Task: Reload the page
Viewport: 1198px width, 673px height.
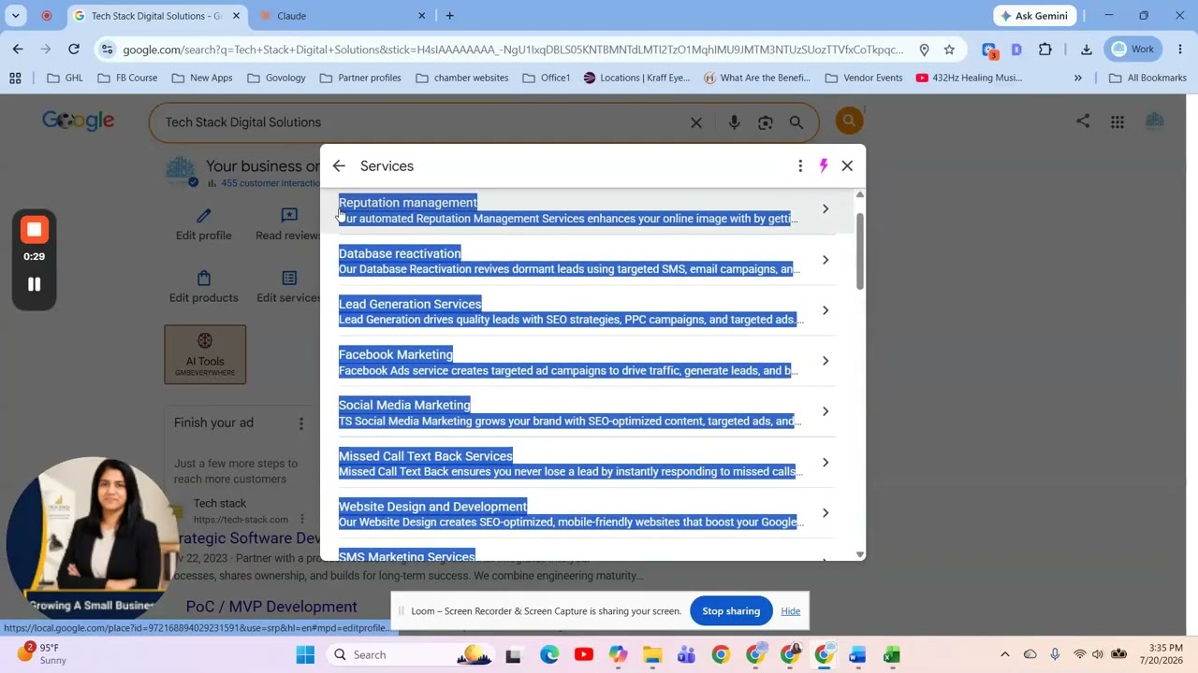Action: click(74, 50)
